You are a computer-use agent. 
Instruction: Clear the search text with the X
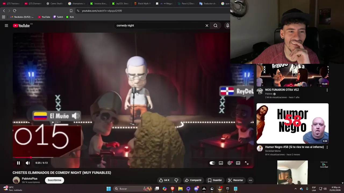coord(207,25)
